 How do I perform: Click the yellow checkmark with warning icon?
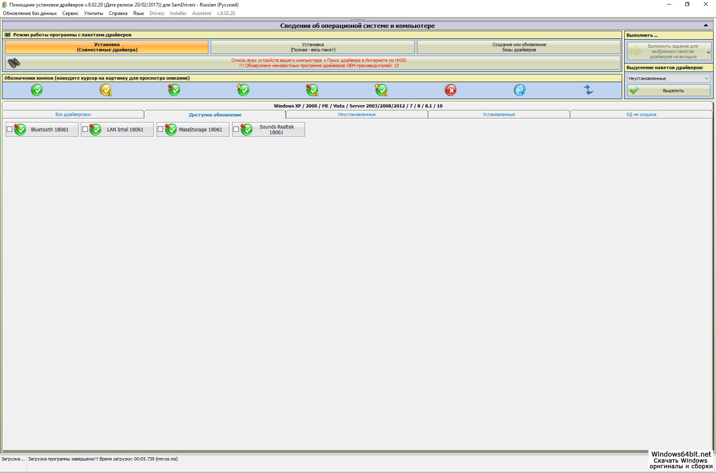(106, 90)
